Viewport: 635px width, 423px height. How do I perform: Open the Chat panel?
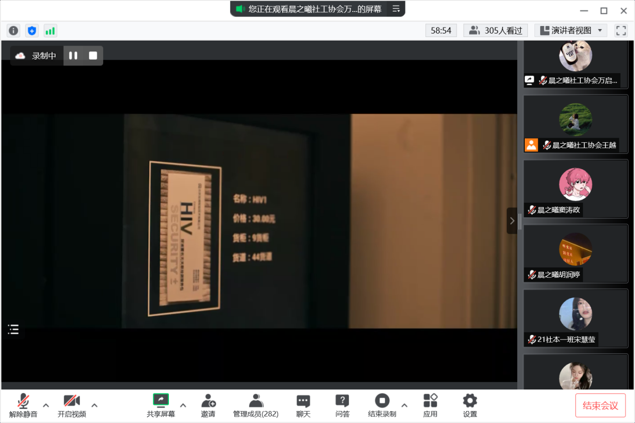[x=303, y=405]
